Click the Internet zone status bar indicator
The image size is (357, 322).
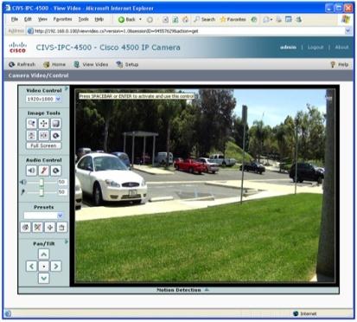point(305,313)
